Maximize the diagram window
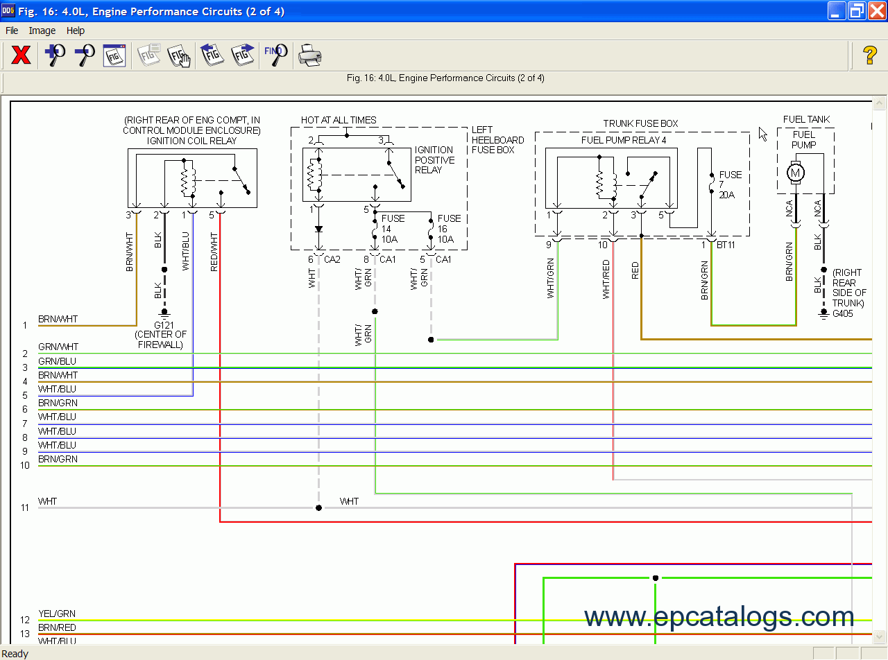 857,10
